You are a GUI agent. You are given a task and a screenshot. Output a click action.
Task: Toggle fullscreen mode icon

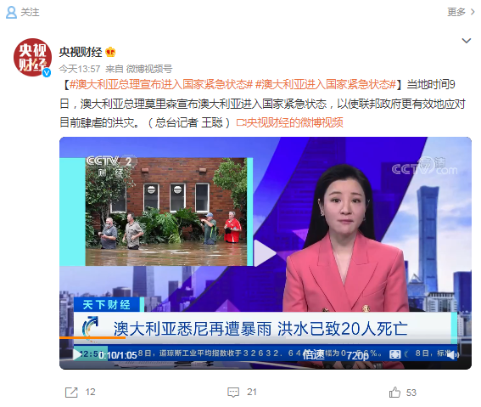tap(394, 354)
